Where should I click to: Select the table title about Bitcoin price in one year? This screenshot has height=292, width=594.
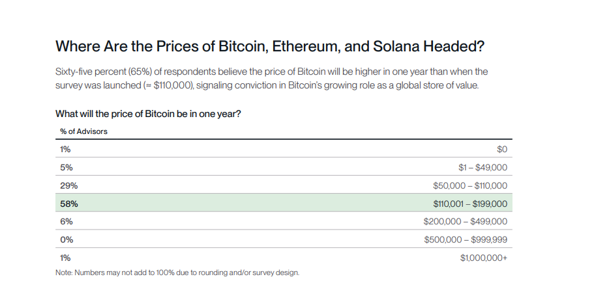tap(149, 114)
